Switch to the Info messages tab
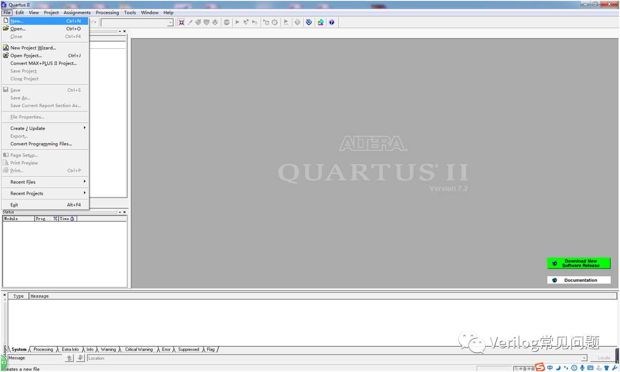 [x=90, y=350]
